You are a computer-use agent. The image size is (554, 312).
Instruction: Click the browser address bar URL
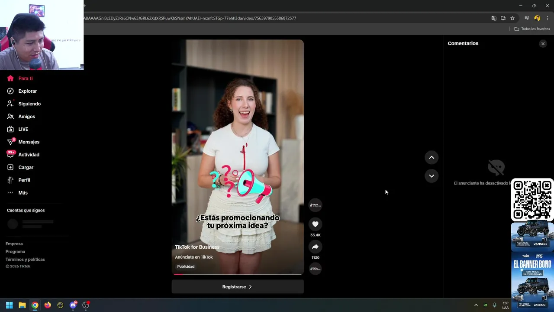tap(190, 18)
